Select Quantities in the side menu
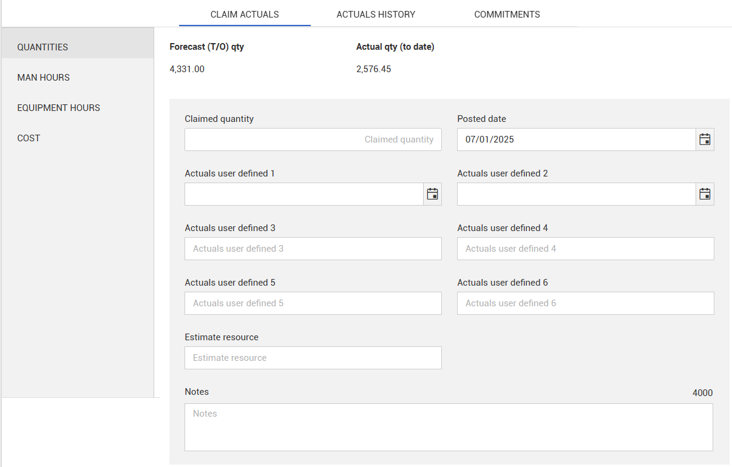This screenshot has width=732, height=467. [x=42, y=47]
